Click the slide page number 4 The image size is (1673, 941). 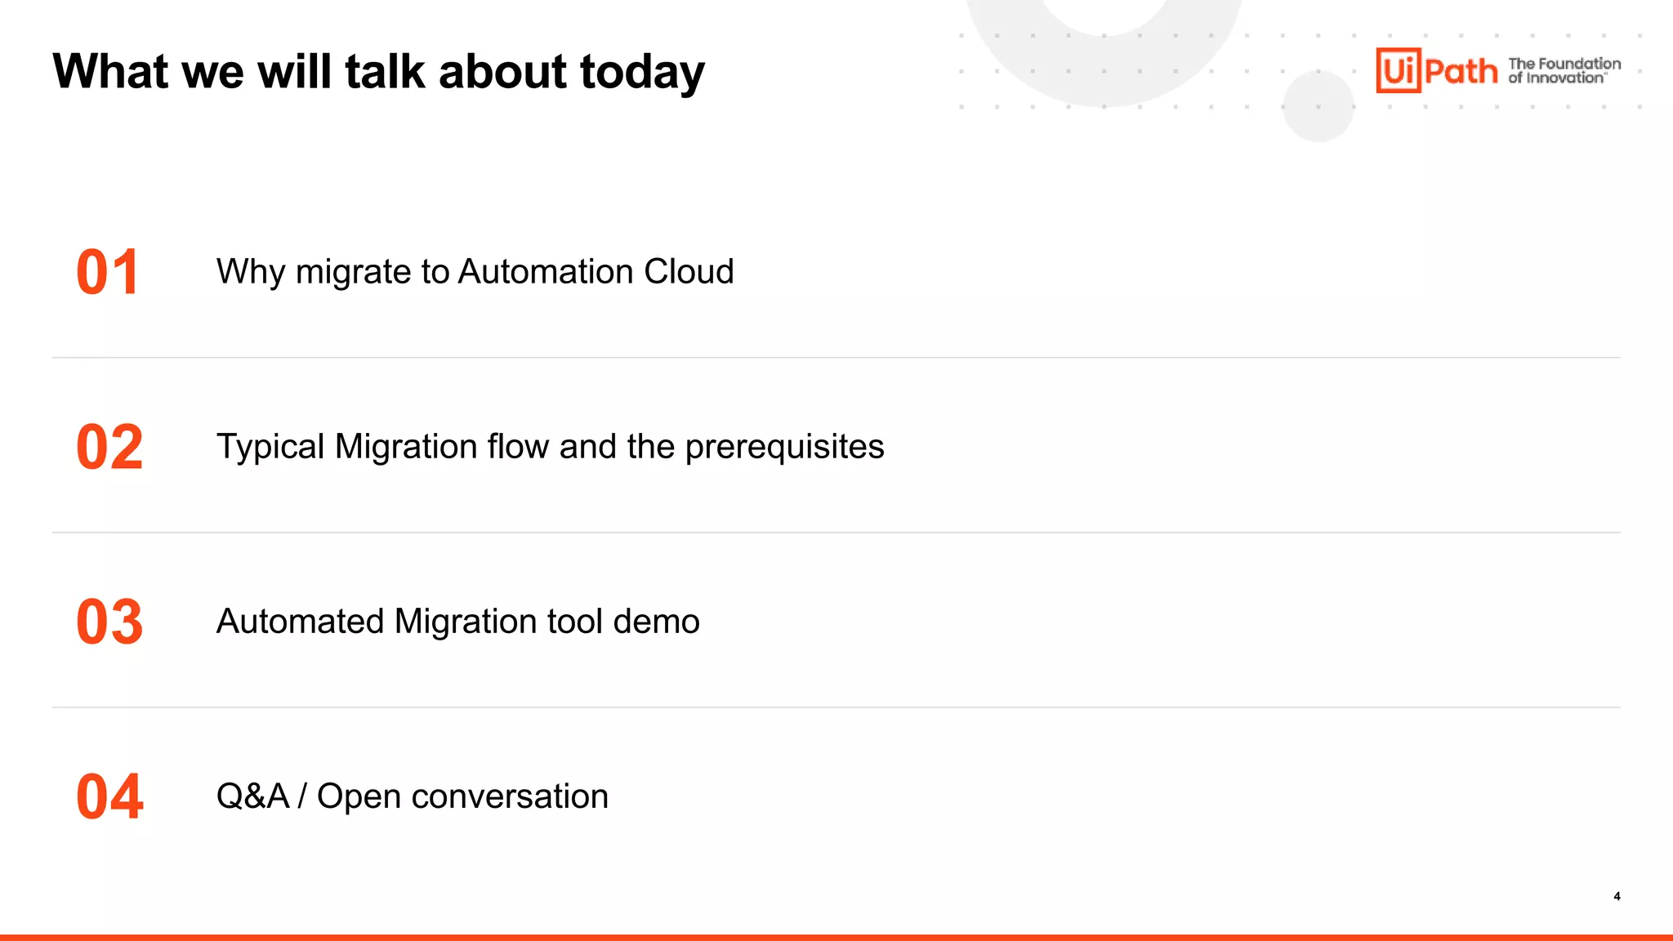click(x=1617, y=896)
